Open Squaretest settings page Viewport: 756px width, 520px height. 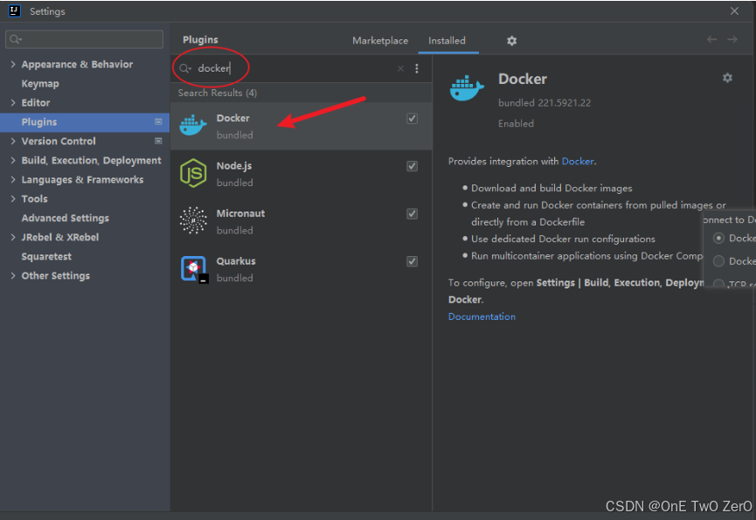click(46, 256)
